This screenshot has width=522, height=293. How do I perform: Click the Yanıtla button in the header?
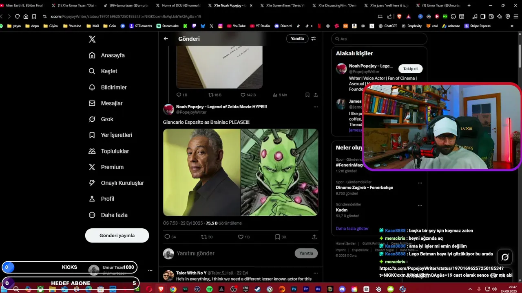297,39
